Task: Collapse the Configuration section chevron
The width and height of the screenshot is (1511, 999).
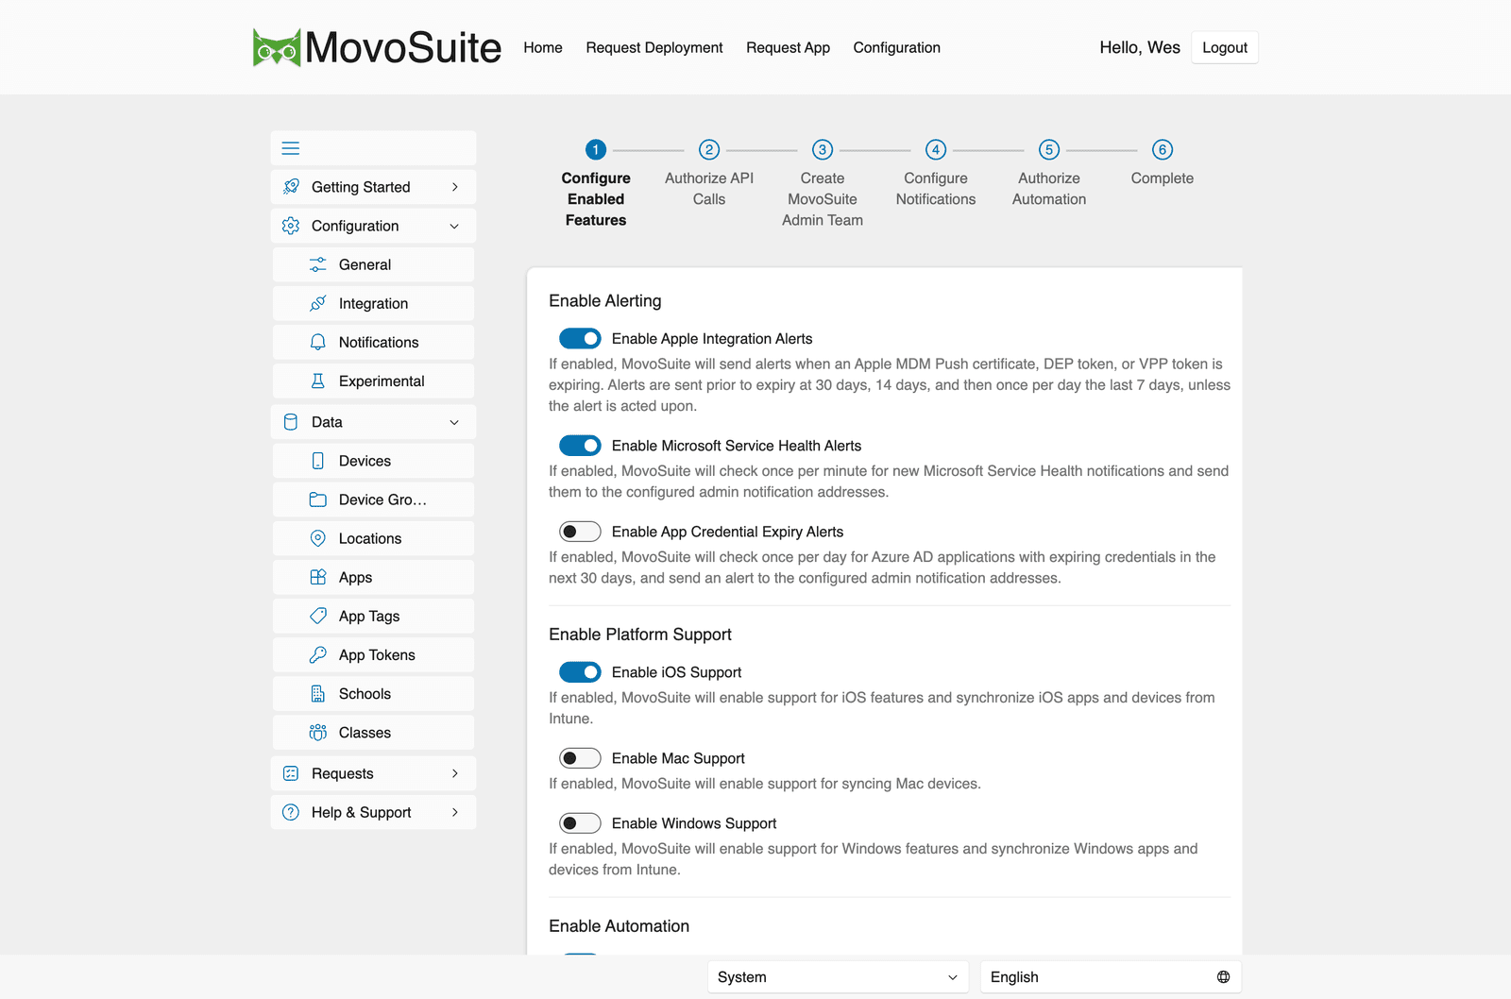Action: [455, 226]
